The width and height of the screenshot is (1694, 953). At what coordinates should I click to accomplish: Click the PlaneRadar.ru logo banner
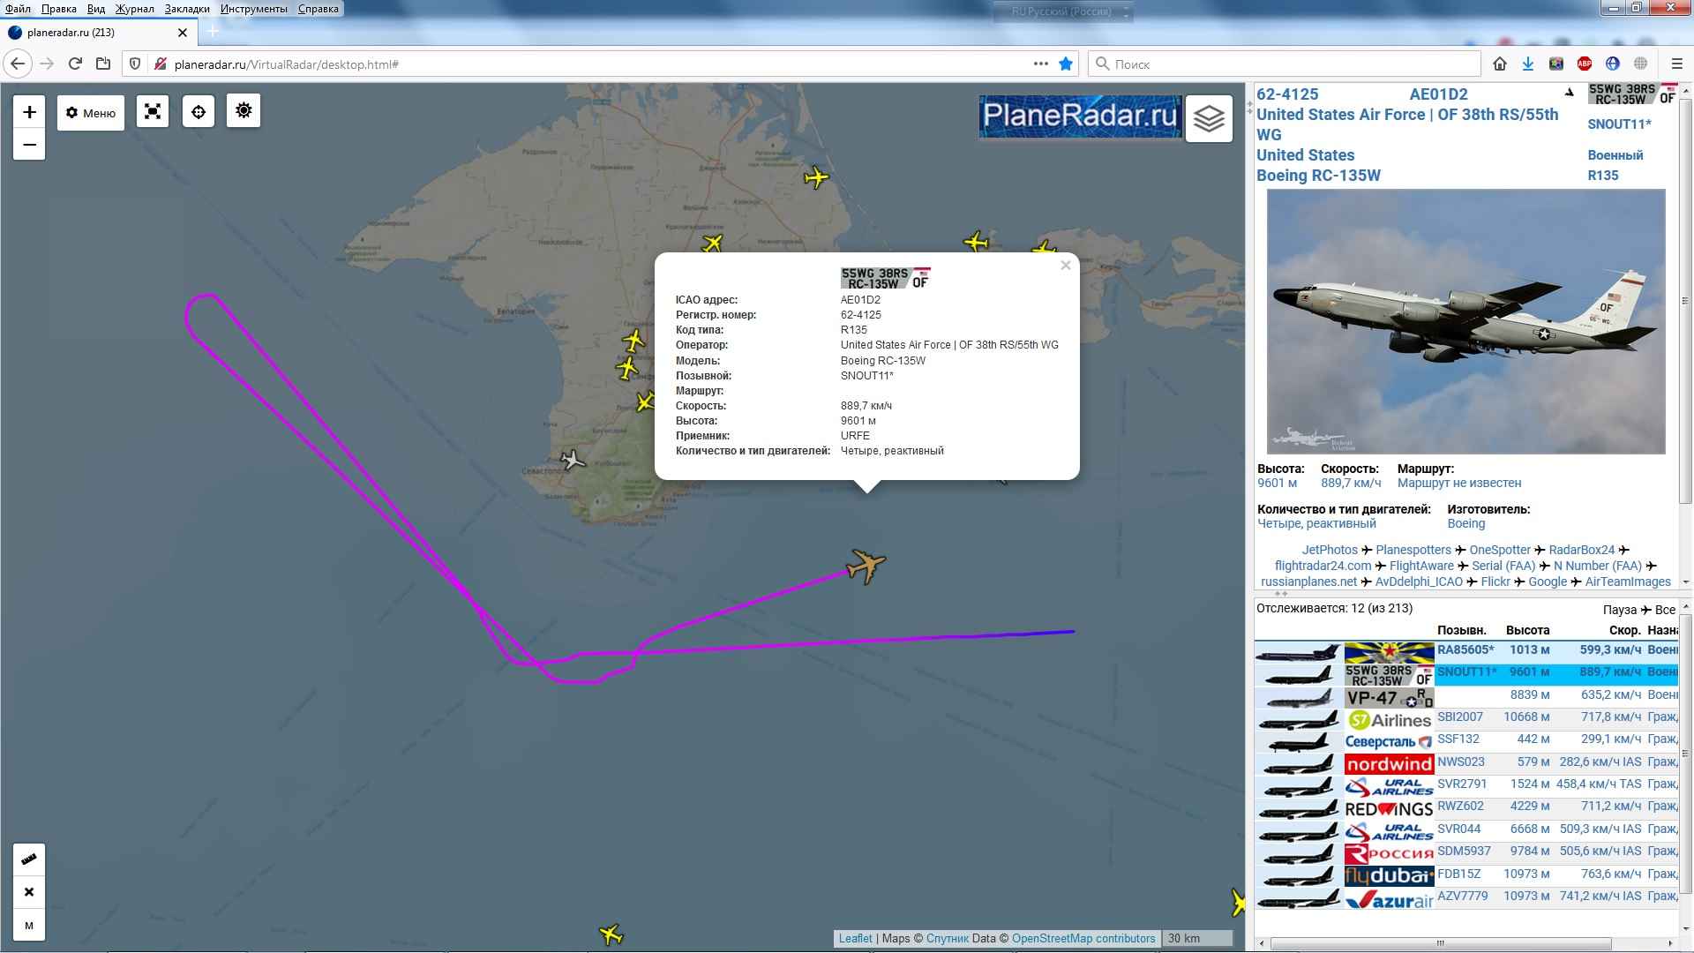(x=1080, y=116)
